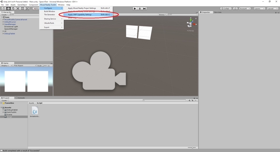Open the Display 1 dropdown in Game view
The height and width of the screenshot is (152, 280).
(x=7, y=66)
